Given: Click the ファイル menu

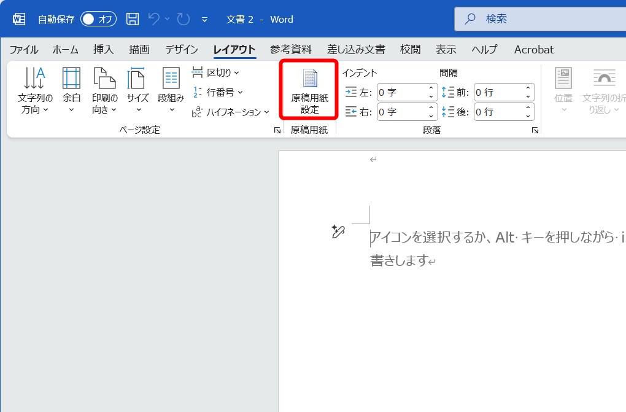Looking at the screenshot, I should (x=24, y=49).
